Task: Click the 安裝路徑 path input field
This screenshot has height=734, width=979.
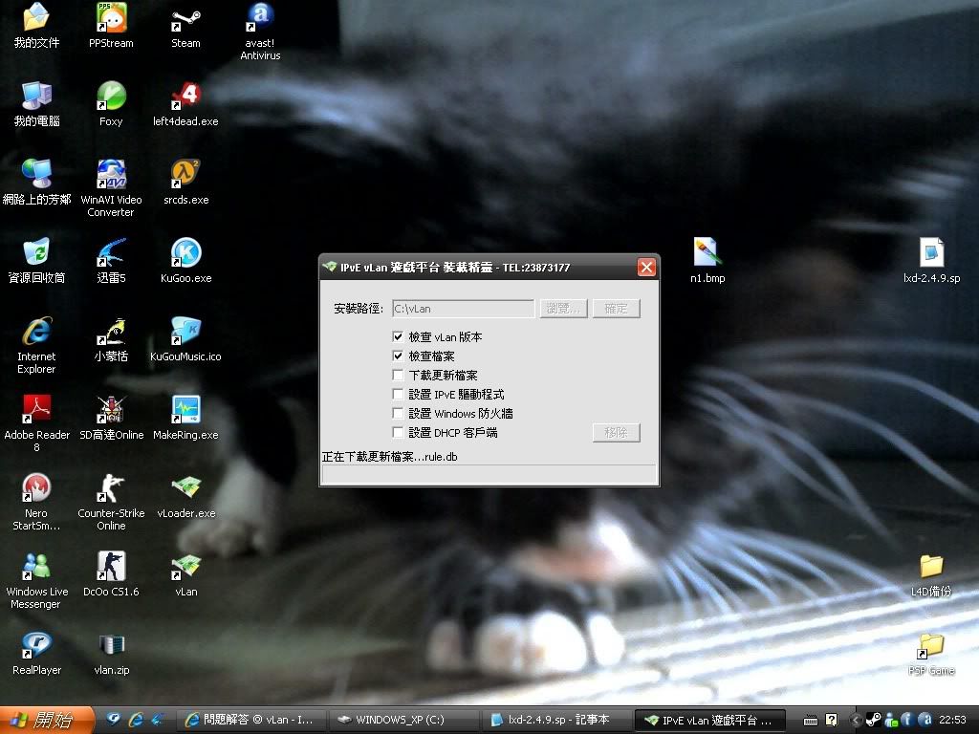Action: click(x=463, y=309)
